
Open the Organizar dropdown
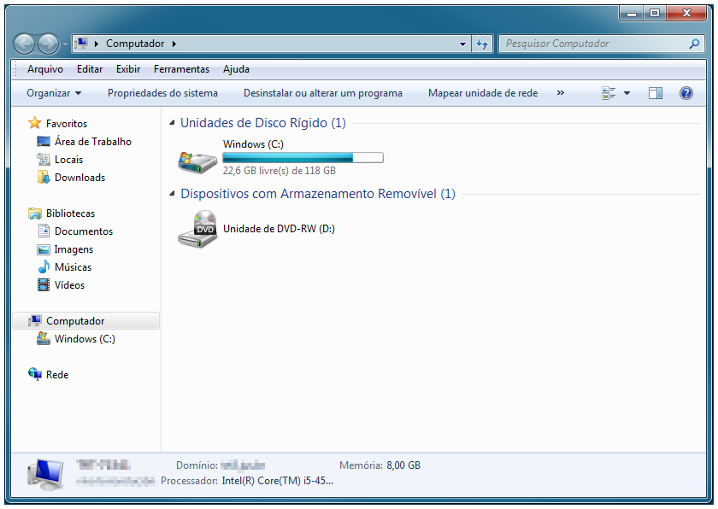coord(54,93)
